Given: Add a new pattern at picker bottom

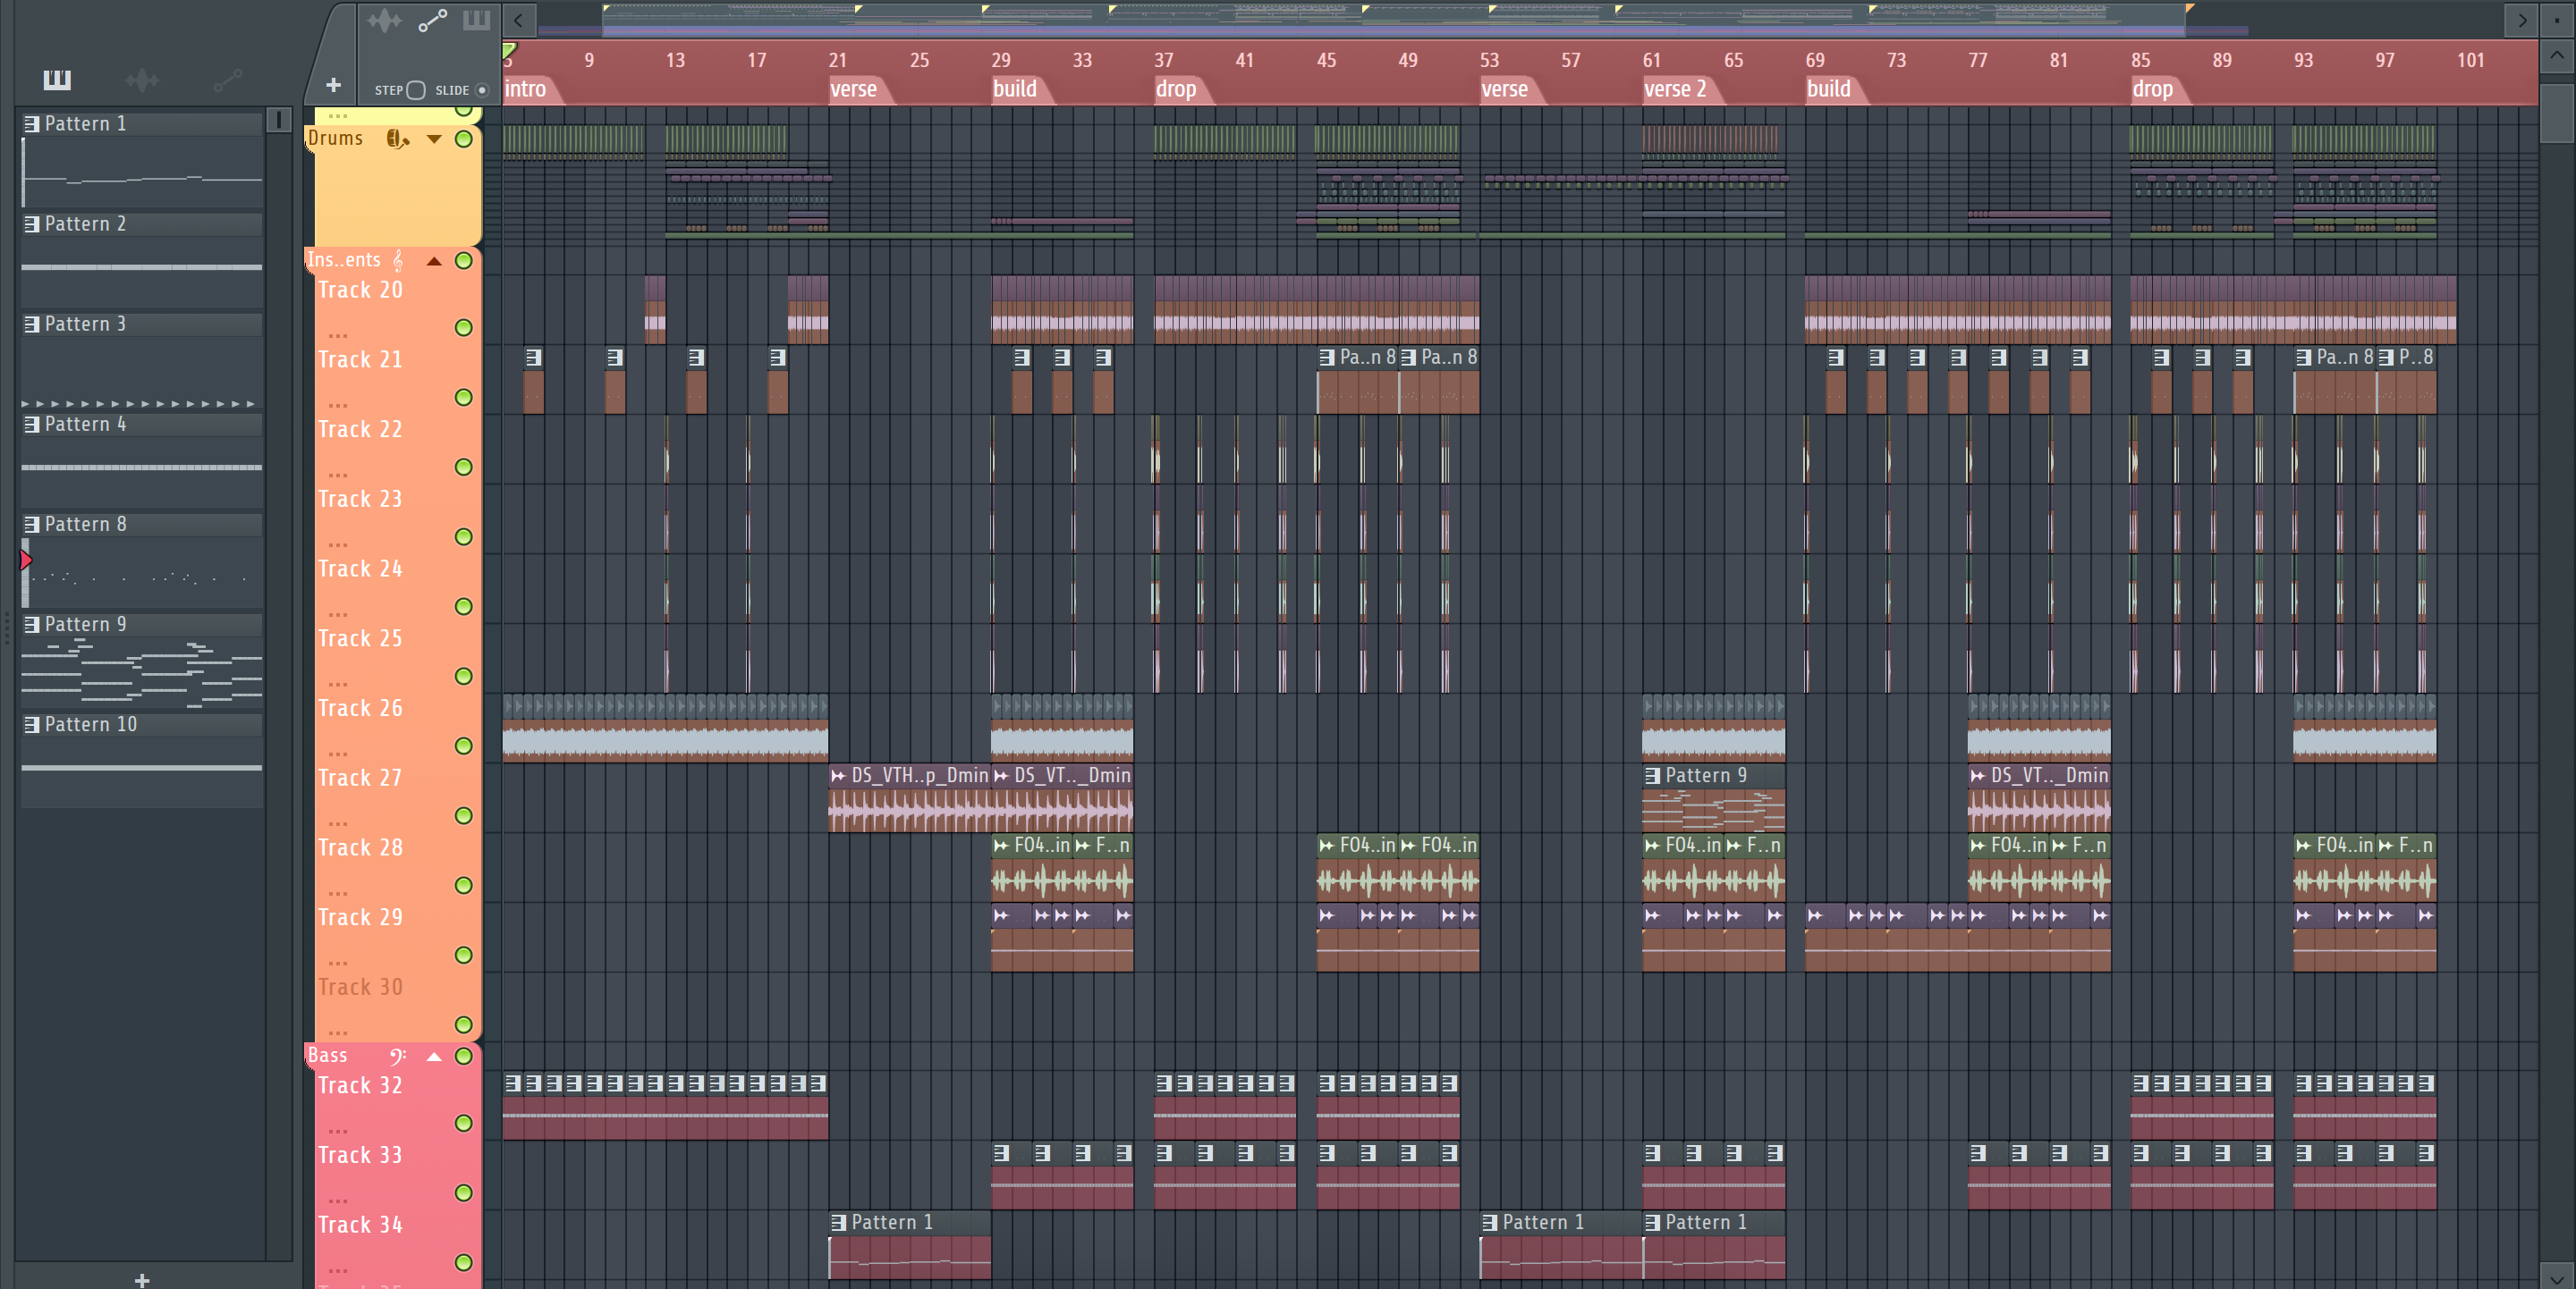Looking at the screenshot, I should 142,1279.
